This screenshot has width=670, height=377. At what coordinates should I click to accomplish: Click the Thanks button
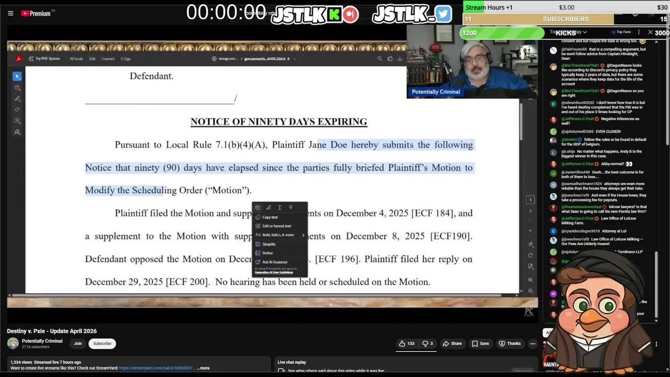pyautogui.click(x=509, y=343)
